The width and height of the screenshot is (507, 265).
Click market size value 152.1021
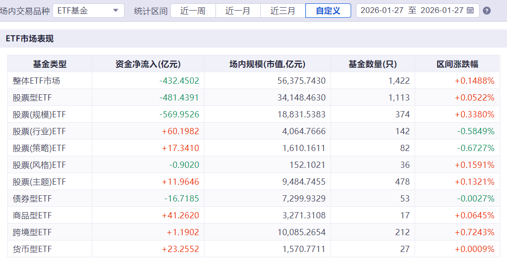307,165
